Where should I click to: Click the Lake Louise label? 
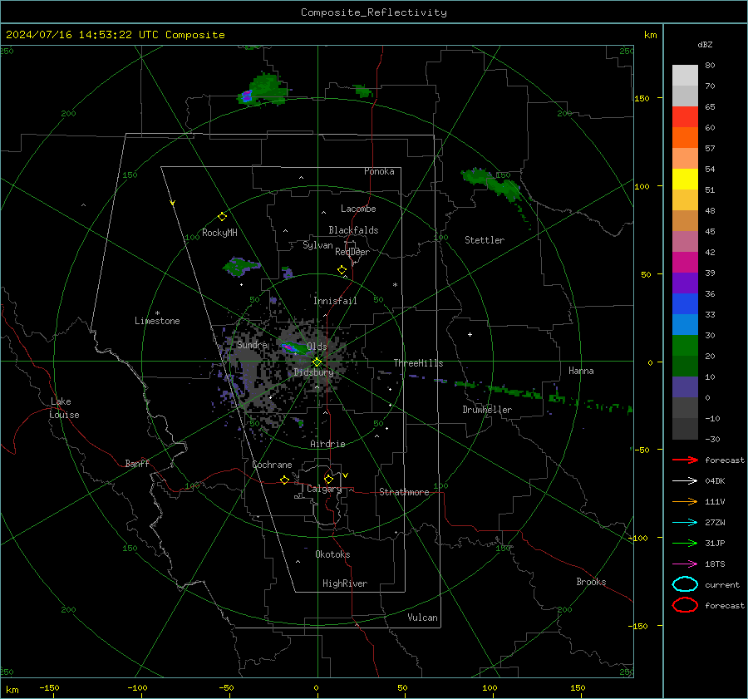[64, 408]
